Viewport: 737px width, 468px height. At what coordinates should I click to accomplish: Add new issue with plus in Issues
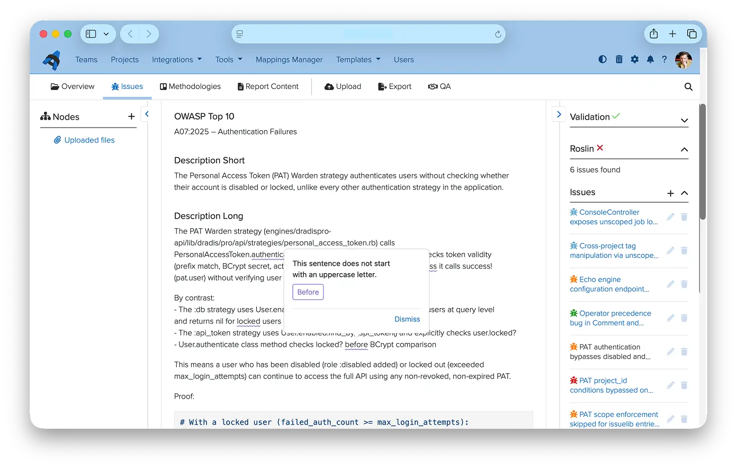click(671, 193)
